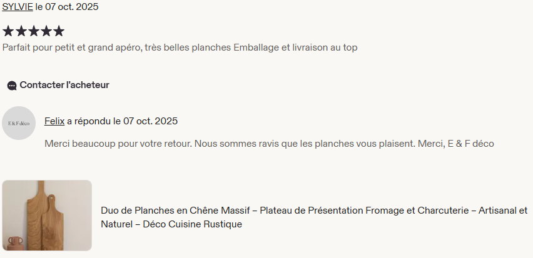Click the second star of the rating
The height and width of the screenshot is (258, 533).
[x=21, y=31]
